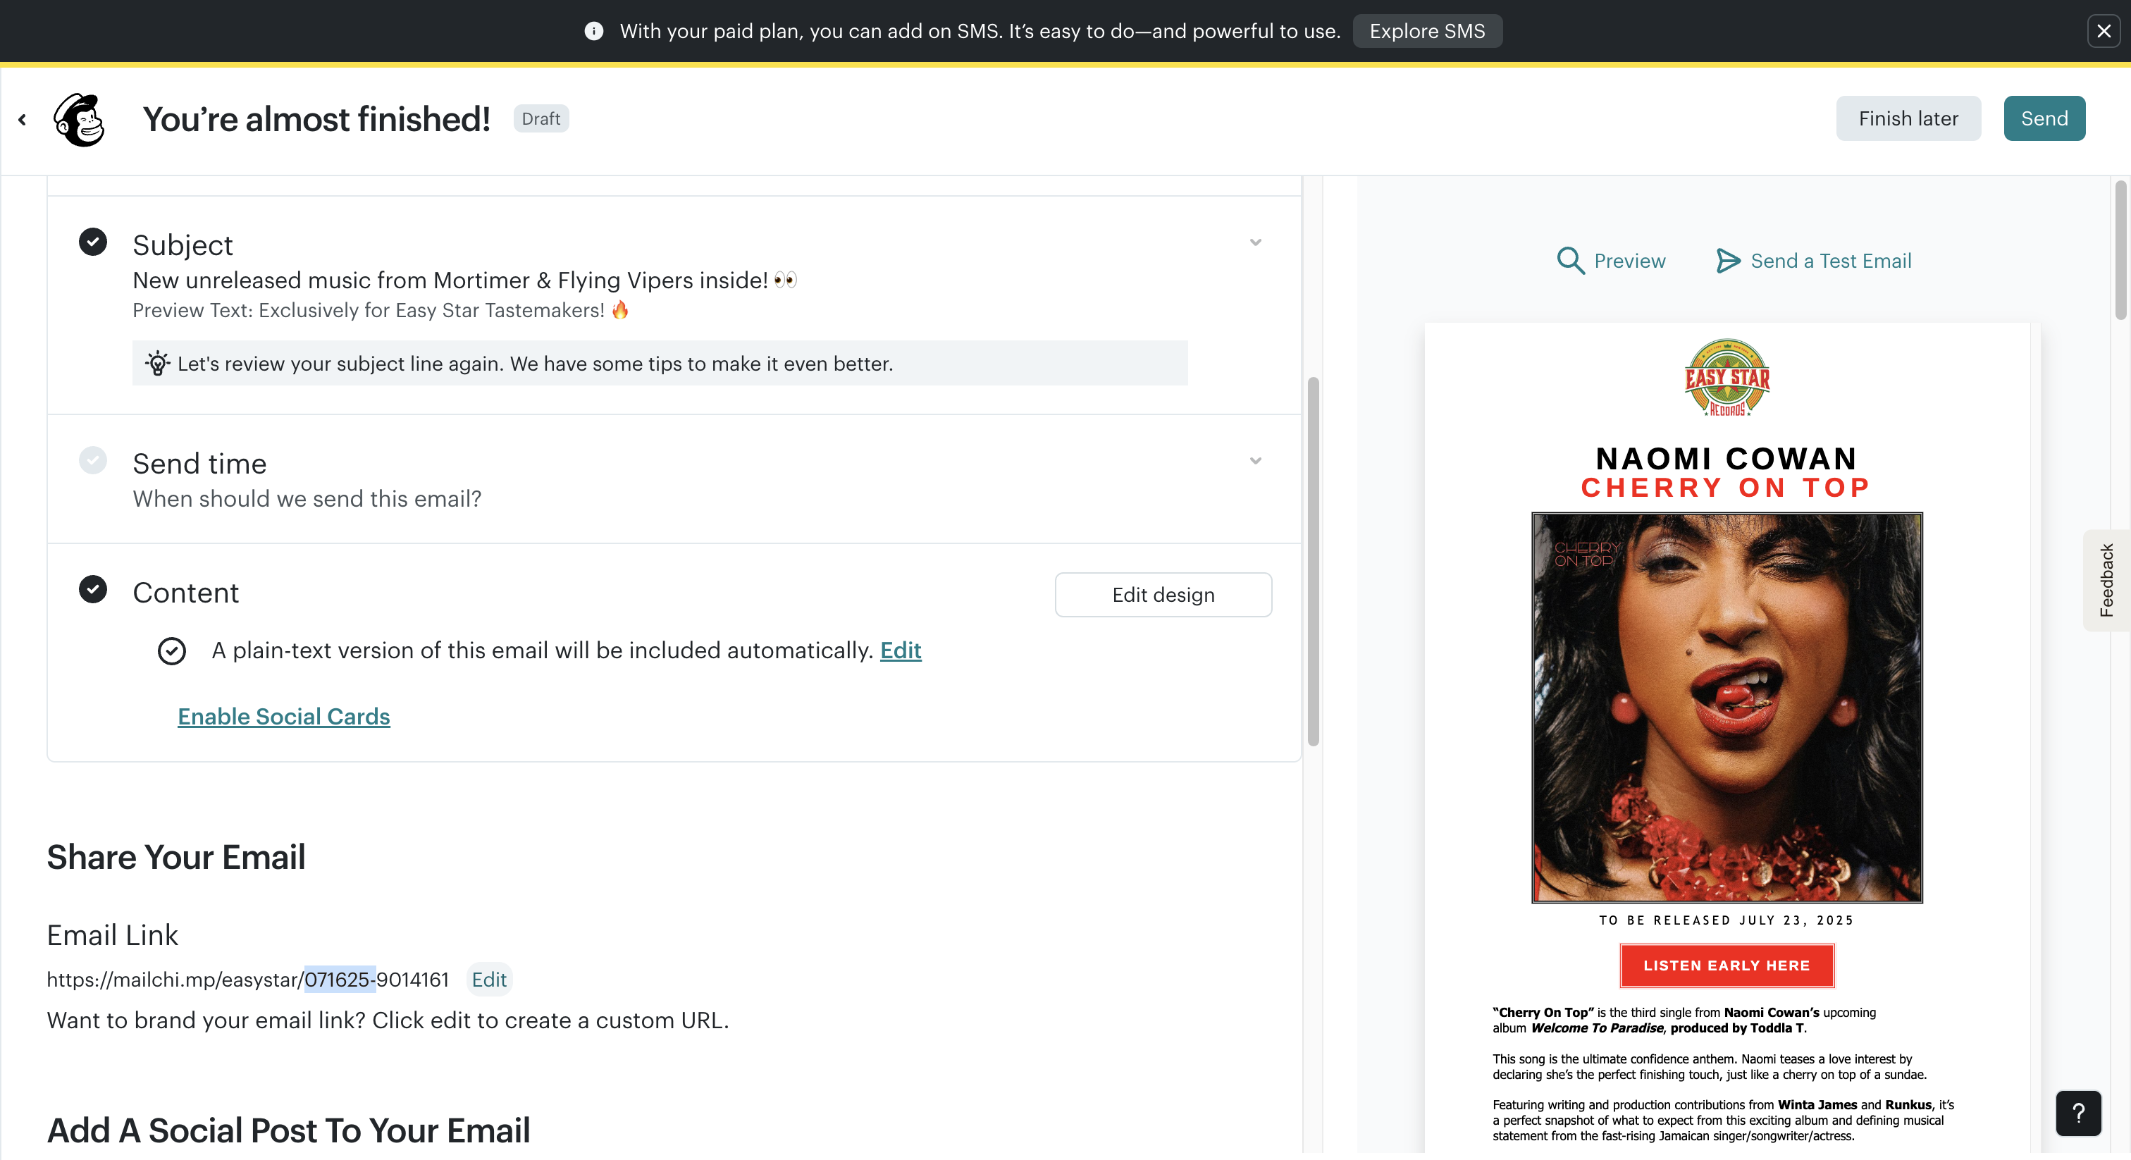Image resolution: width=2131 pixels, height=1160 pixels.
Task: Open Edit design for the content
Action: coord(1163,595)
